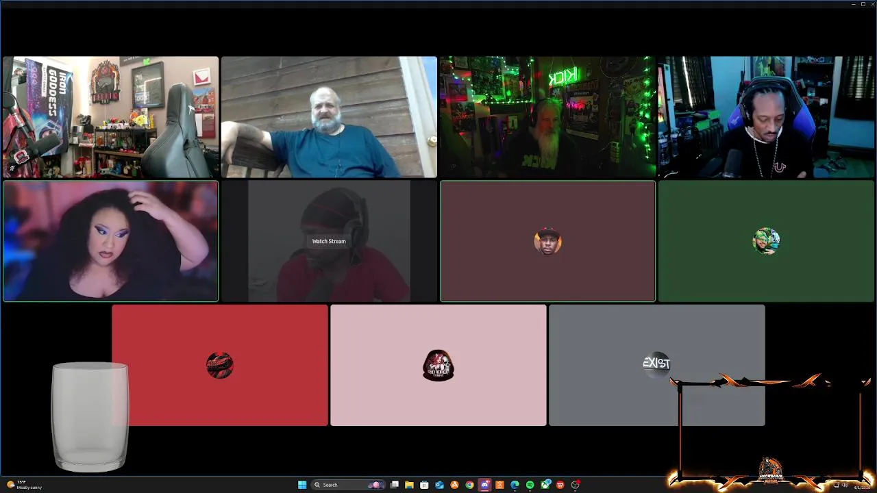The width and height of the screenshot is (877, 493).
Task: Click avatar in the green participant tile
Action: click(x=766, y=242)
